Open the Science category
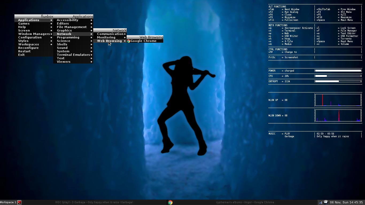 click(x=73, y=41)
